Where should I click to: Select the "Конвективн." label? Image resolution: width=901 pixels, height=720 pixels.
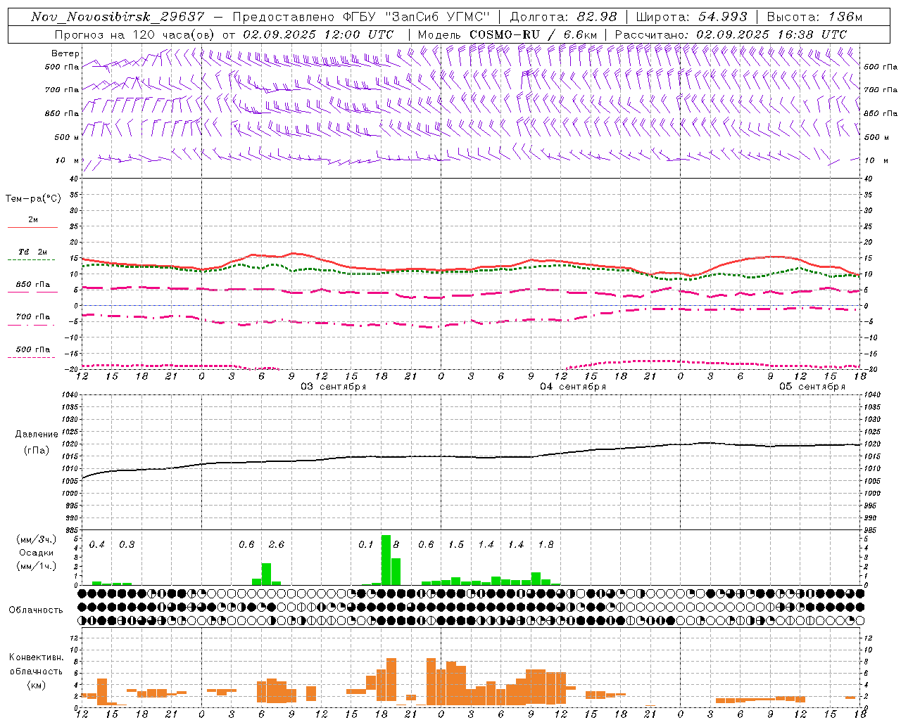point(36,657)
